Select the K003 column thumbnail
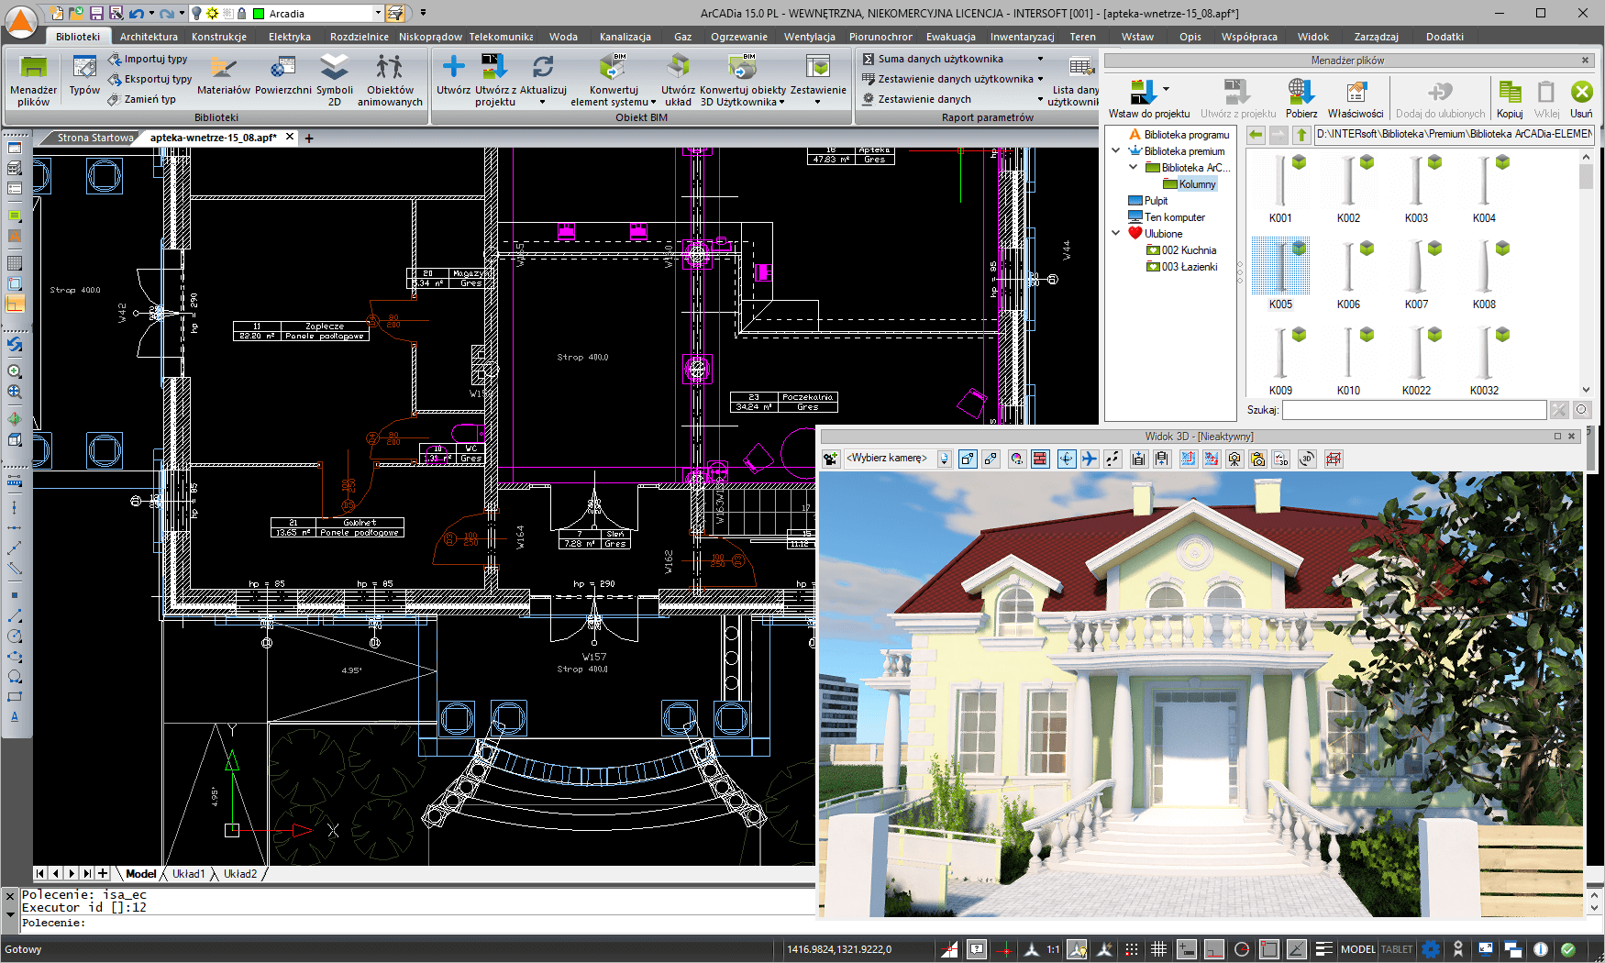1605x963 pixels. (1416, 190)
